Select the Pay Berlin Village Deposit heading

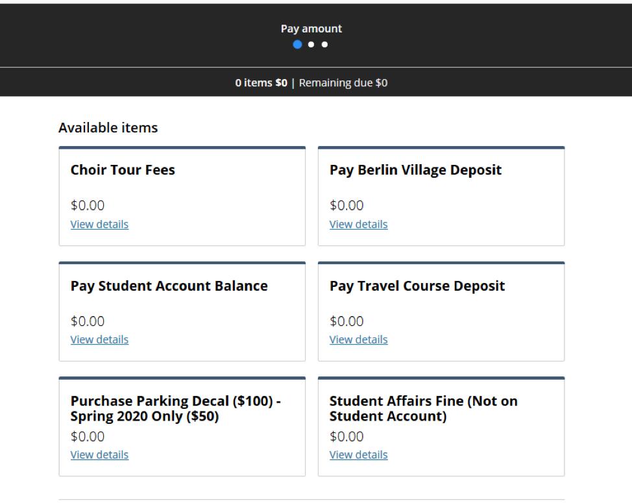tap(415, 170)
